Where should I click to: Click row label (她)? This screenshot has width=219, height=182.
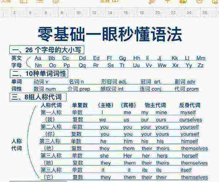pos(48,163)
